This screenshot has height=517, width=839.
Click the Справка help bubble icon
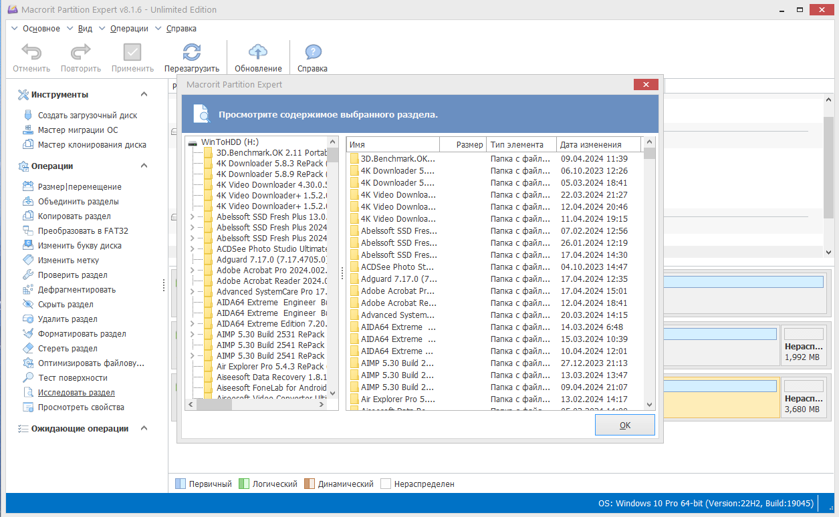click(x=313, y=53)
